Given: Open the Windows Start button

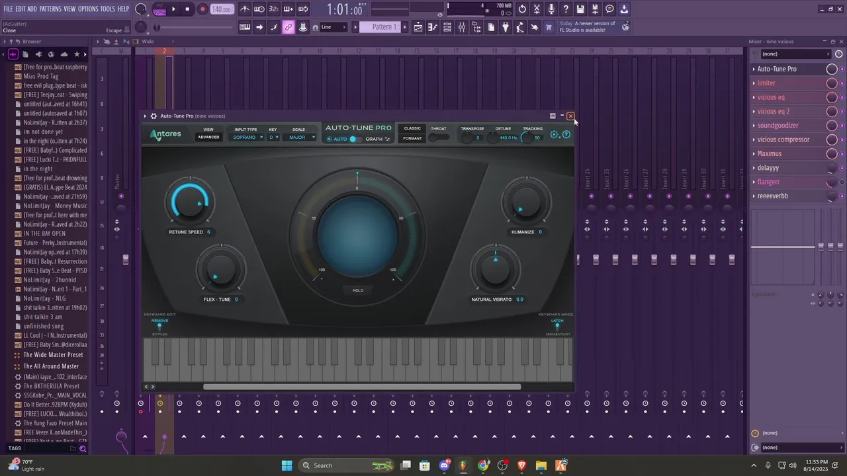Looking at the screenshot, I should (x=287, y=465).
